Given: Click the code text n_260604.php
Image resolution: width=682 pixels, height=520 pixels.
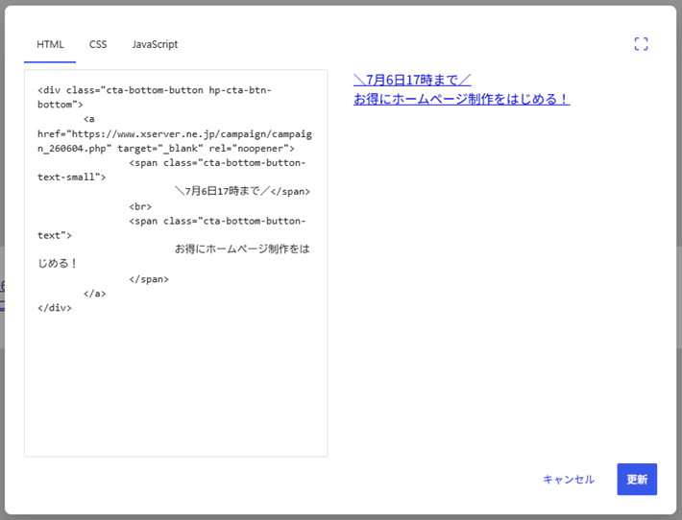Looking at the screenshot, I should point(72,148).
